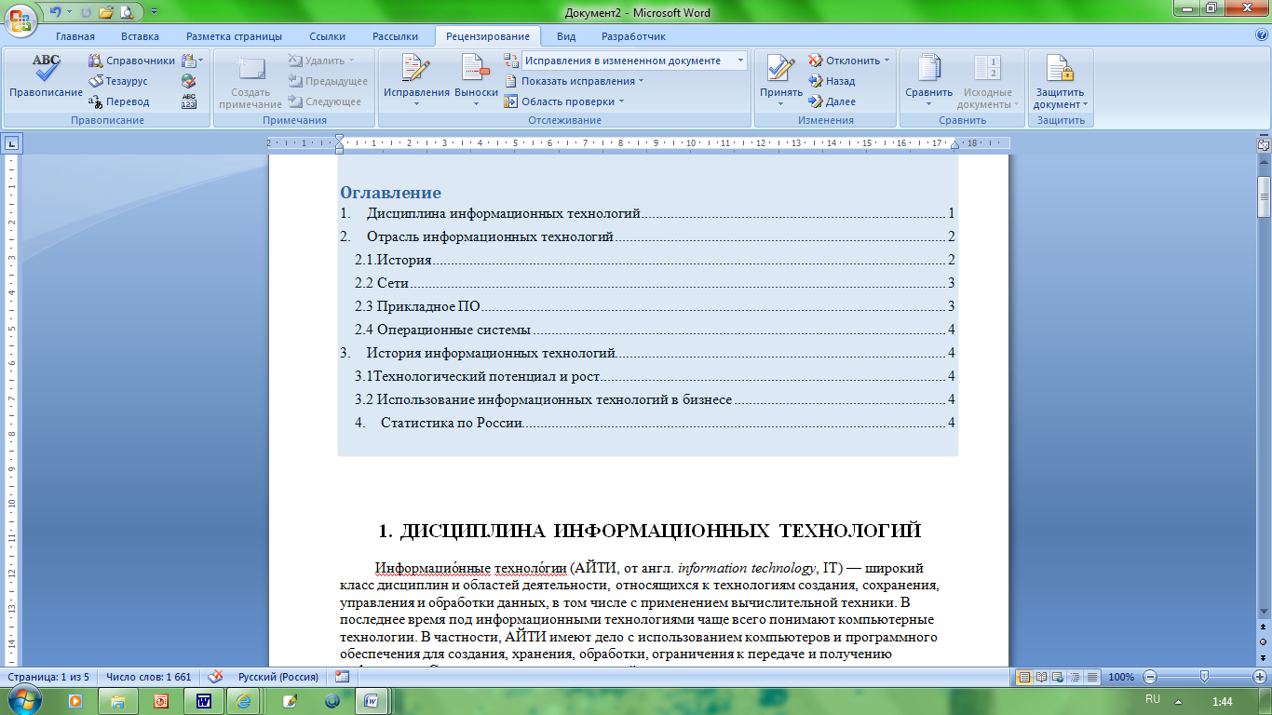Image resolution: width=1272 pixels, height=715 pixels.
Task: Open the Рассылки tab
Action: [x=395, y=36]
